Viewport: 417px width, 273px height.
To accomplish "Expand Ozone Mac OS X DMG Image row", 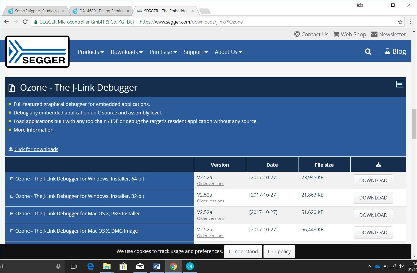I will [12, 231].
